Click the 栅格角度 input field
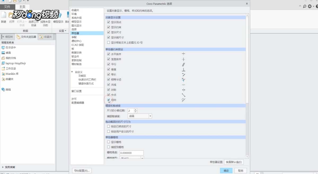This screenshot has width=318, height=174. (x=132, y=153)
